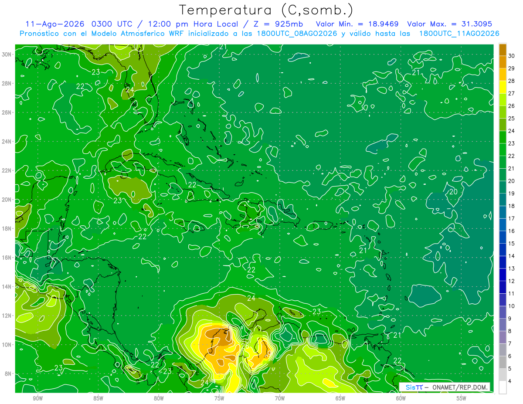Click the "26" contour label over Venezuela
523x404 pixels.
245,346
